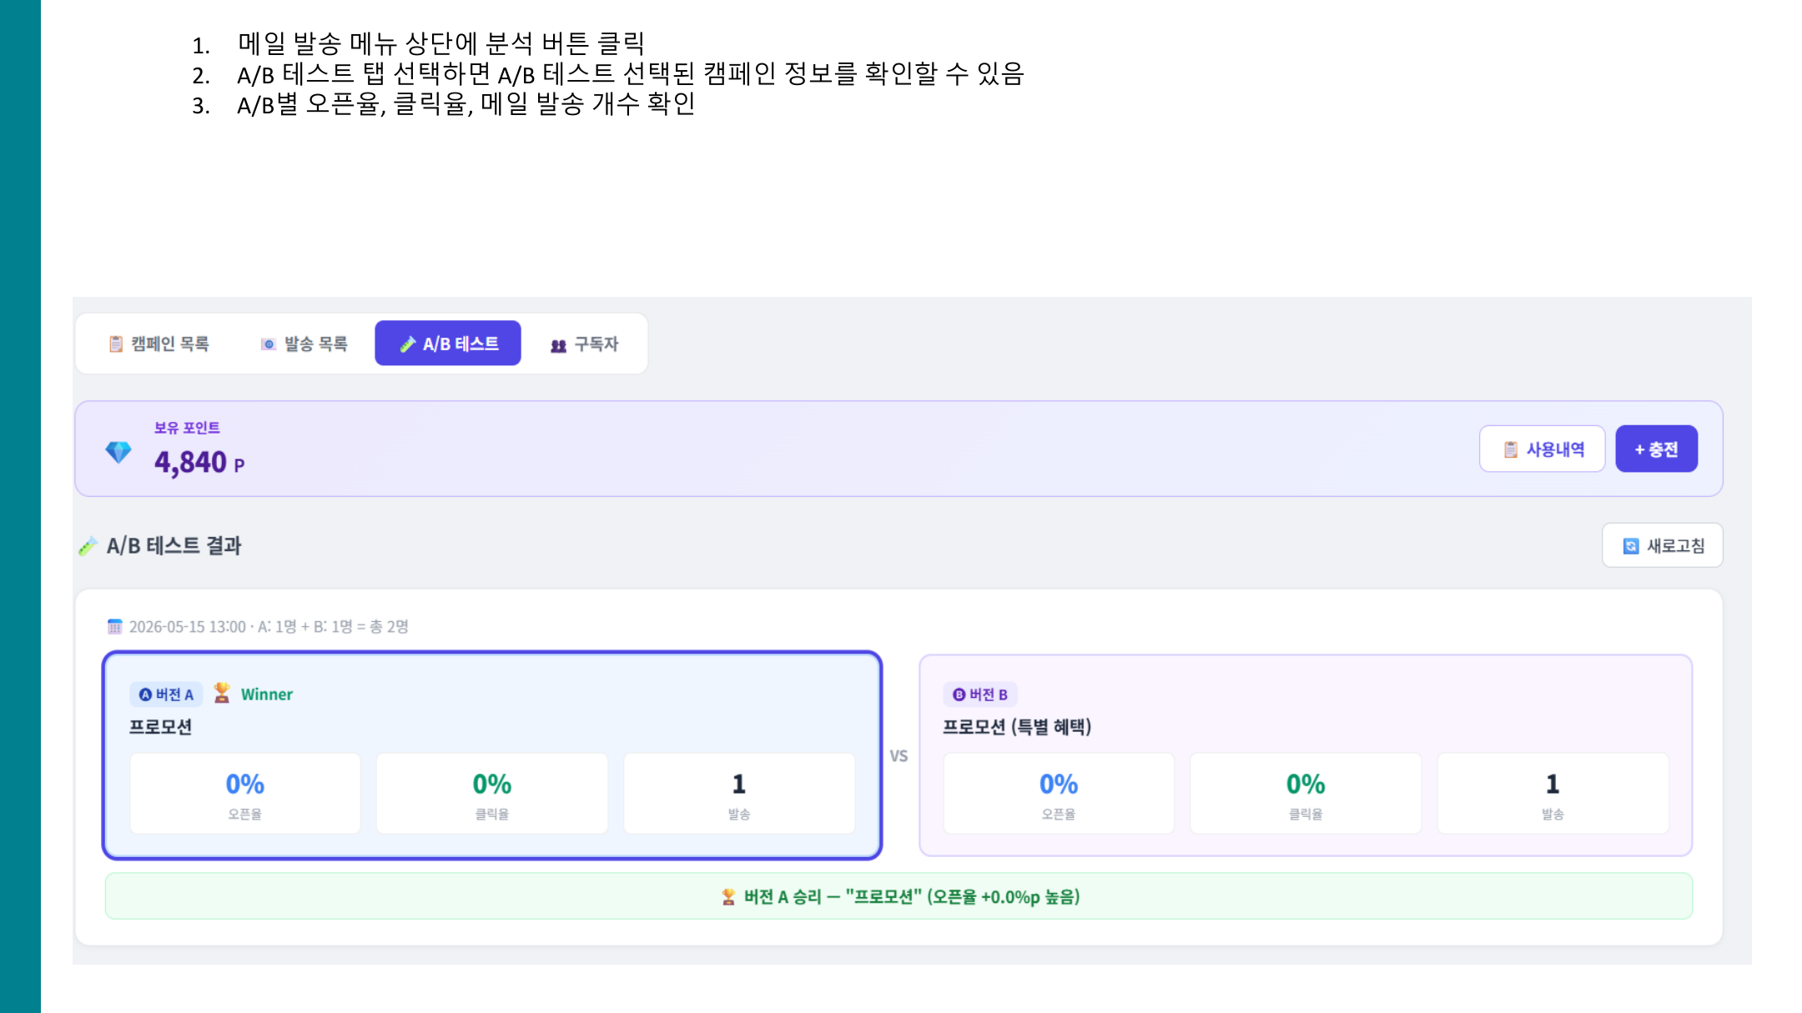Switch to the 발송 목록 tab
1802x1013 pixels.
(x=304, y=344)
